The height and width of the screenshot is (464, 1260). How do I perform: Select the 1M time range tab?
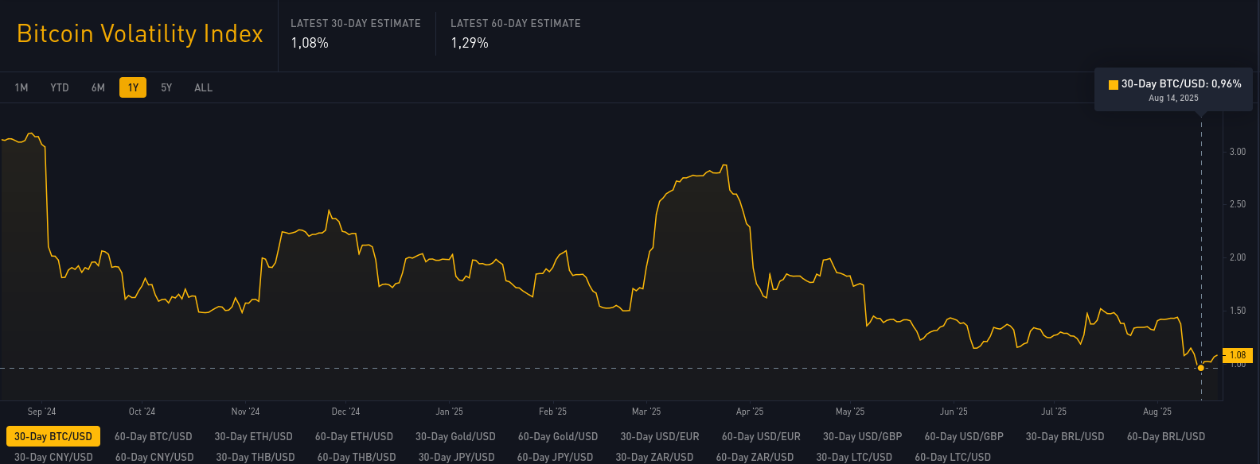pyautogui.click(x=21, y=87)
